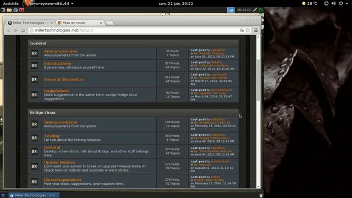The height and width of the screenshot is (198, 352).
Task: Click the guest clock 20:22:00
Action: (x=244, y=10)
